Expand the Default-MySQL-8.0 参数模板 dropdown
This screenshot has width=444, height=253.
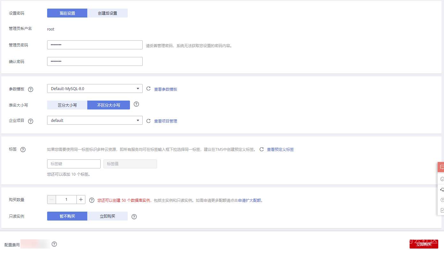tap(95, 88)
